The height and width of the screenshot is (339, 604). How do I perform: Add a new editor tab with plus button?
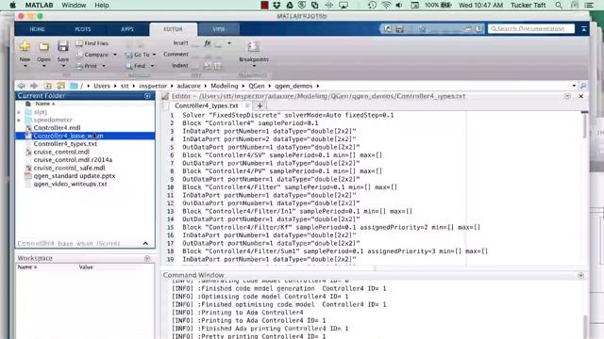[260, 105]
